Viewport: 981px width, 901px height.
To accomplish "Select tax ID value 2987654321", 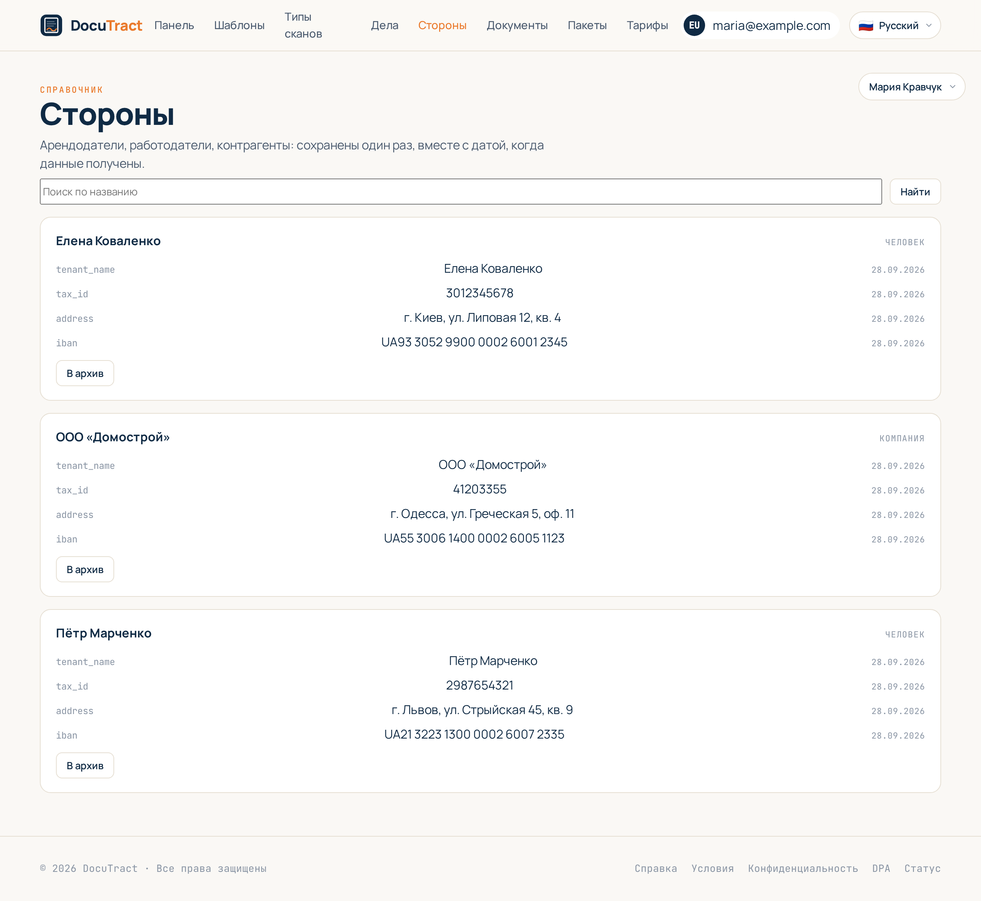I will 479,685.
